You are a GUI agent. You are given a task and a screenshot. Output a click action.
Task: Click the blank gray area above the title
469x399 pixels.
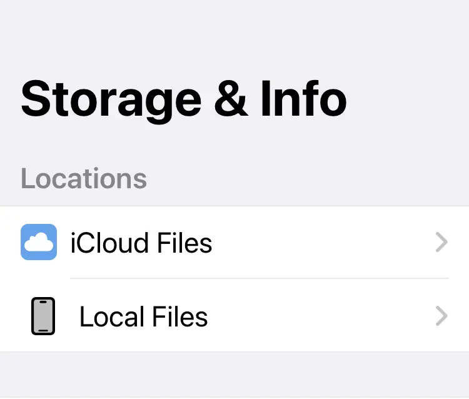point(234,31)
